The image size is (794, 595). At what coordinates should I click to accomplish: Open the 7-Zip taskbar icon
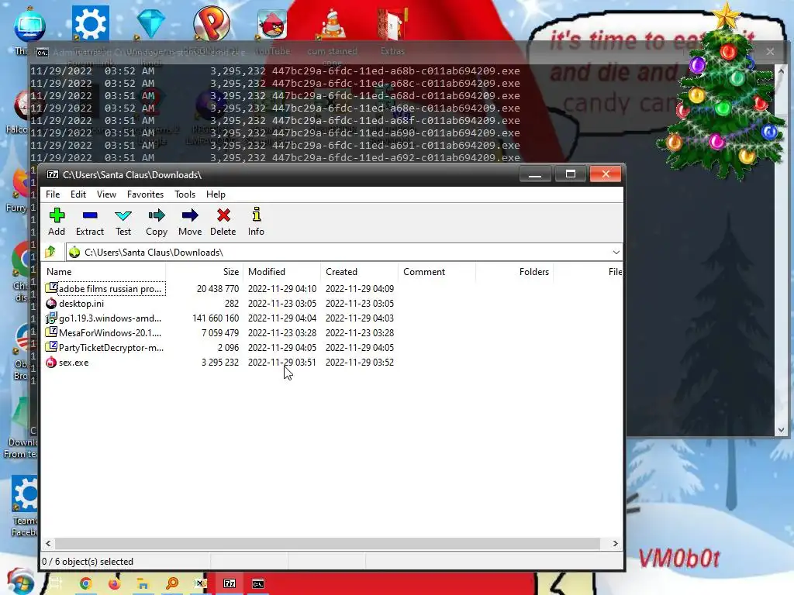point(230,583)
